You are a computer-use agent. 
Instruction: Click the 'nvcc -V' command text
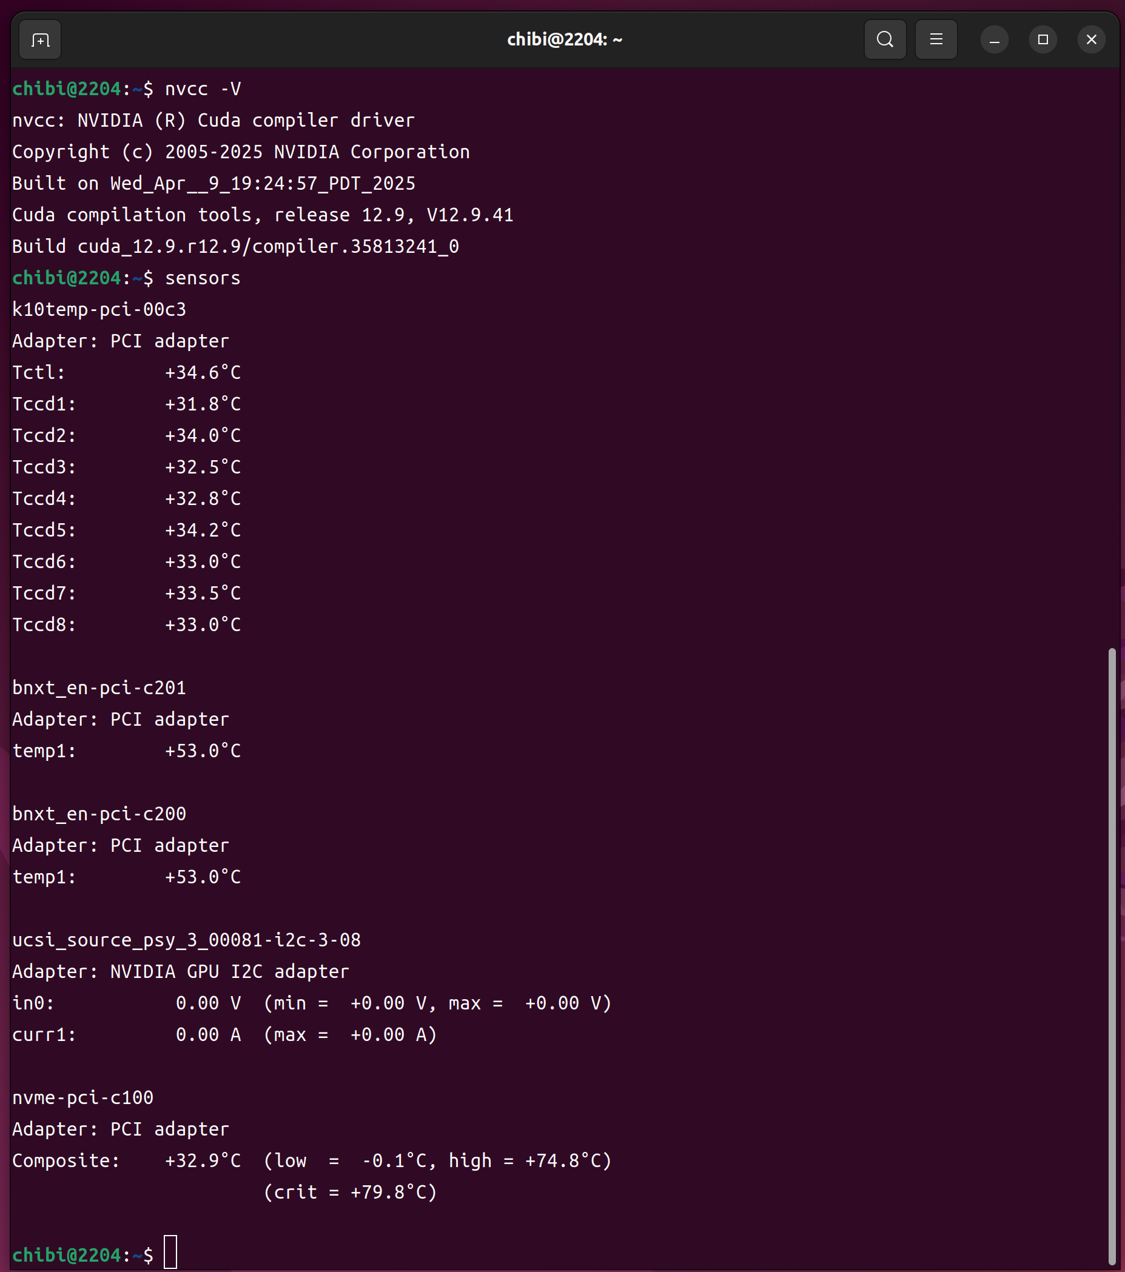203,89
